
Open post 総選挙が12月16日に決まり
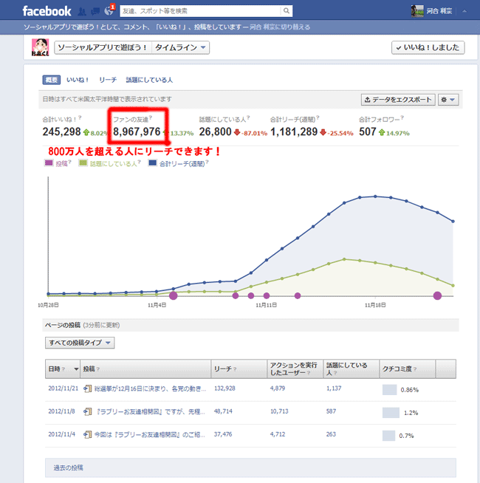pos(150,388)
